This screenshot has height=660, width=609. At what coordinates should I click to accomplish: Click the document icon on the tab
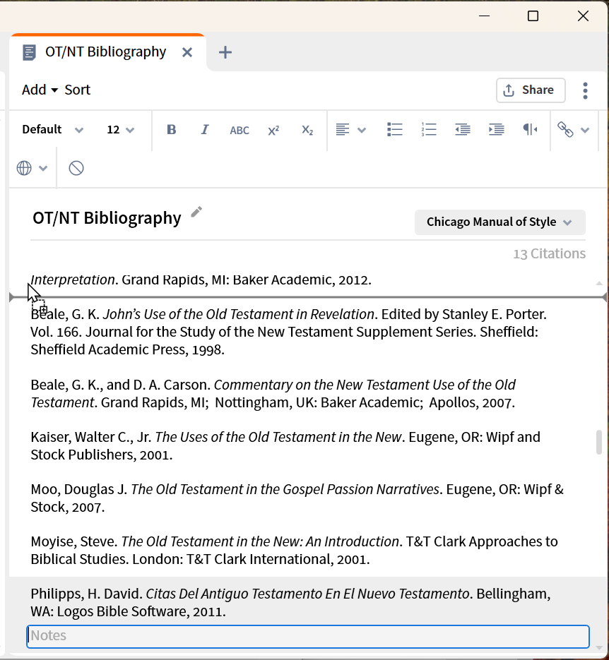click(x=29, y=53)
